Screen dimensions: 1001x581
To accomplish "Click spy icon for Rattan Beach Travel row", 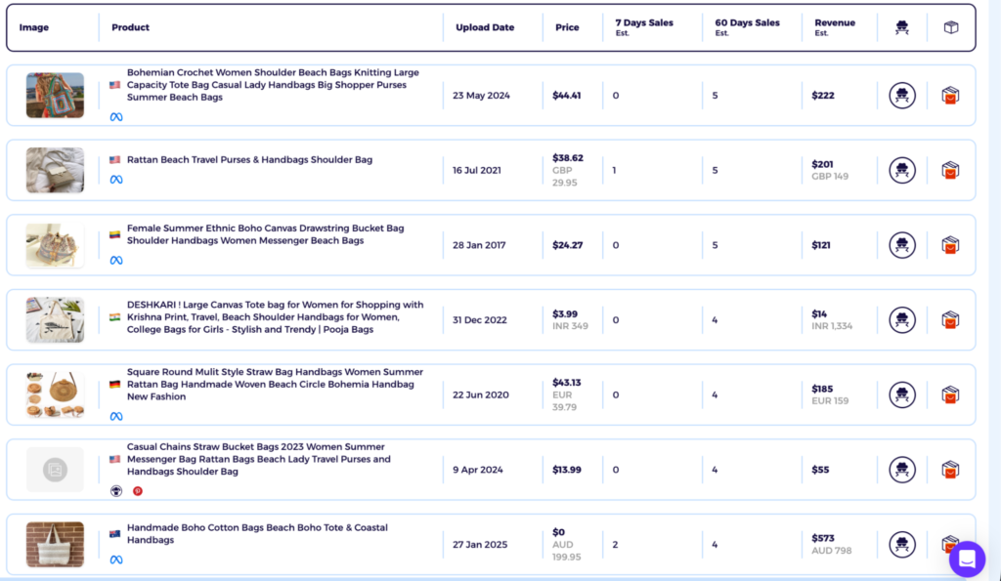I will 902,170.
